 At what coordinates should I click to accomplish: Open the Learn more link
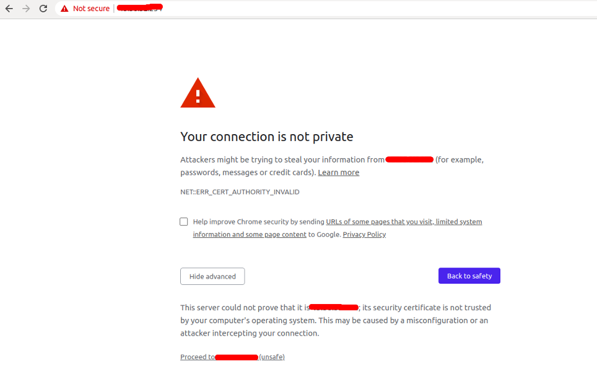pos(339,172)
